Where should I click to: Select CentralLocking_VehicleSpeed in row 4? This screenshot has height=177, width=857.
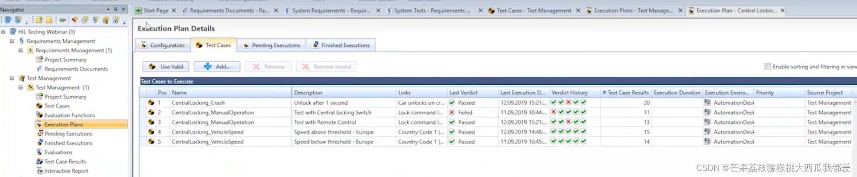pos(231,132)
